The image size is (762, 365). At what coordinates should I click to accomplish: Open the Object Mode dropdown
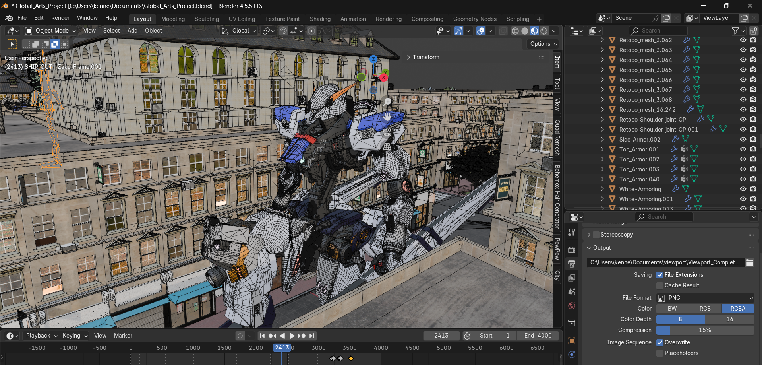pos(50,31)
